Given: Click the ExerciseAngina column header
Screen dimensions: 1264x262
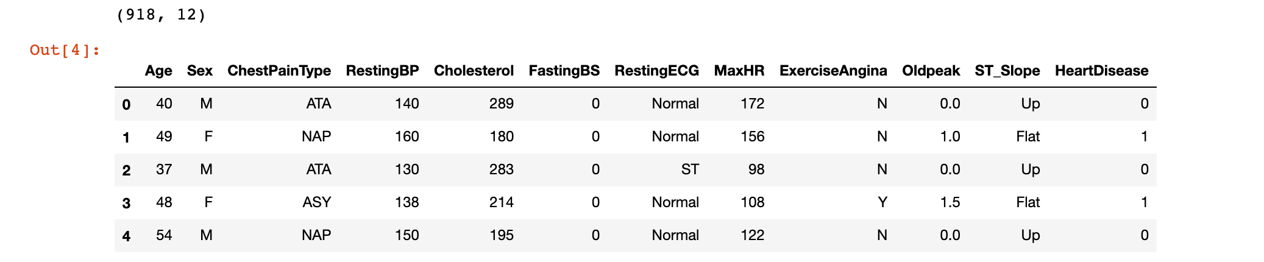Looking at the screenshot, I should 833,71.
